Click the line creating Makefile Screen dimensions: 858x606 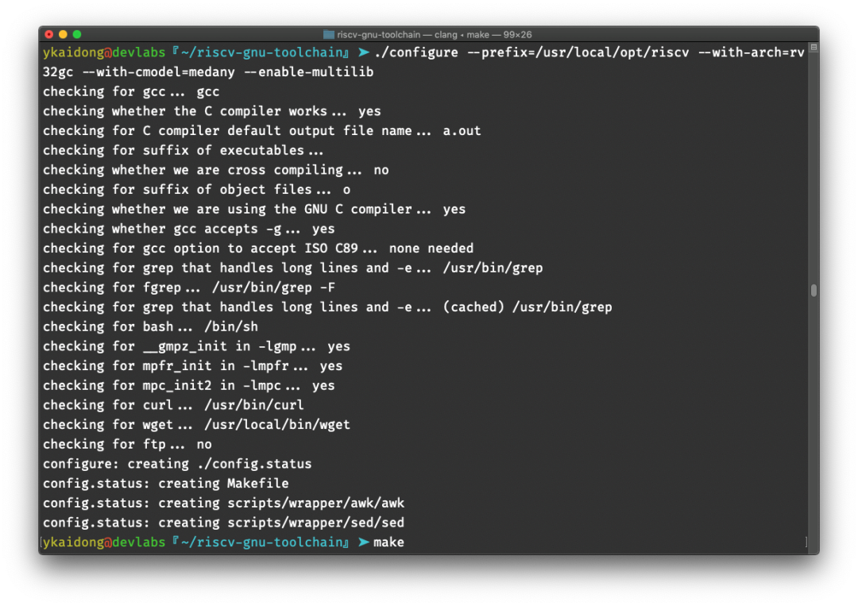166,484
